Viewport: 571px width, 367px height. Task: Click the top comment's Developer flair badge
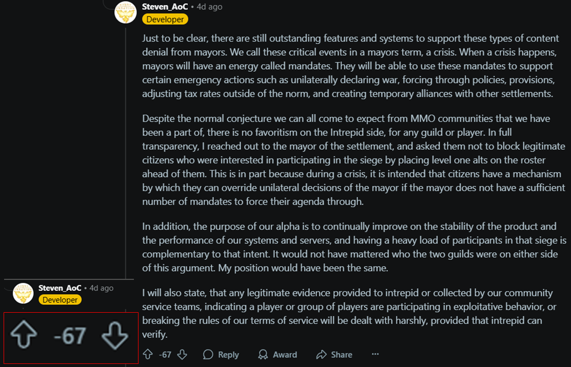tap(165, 19)
